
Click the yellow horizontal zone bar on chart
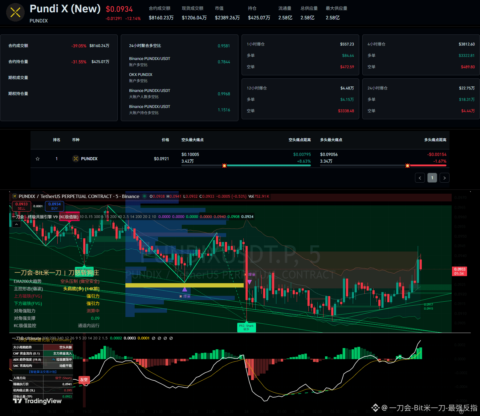(185, 285)
